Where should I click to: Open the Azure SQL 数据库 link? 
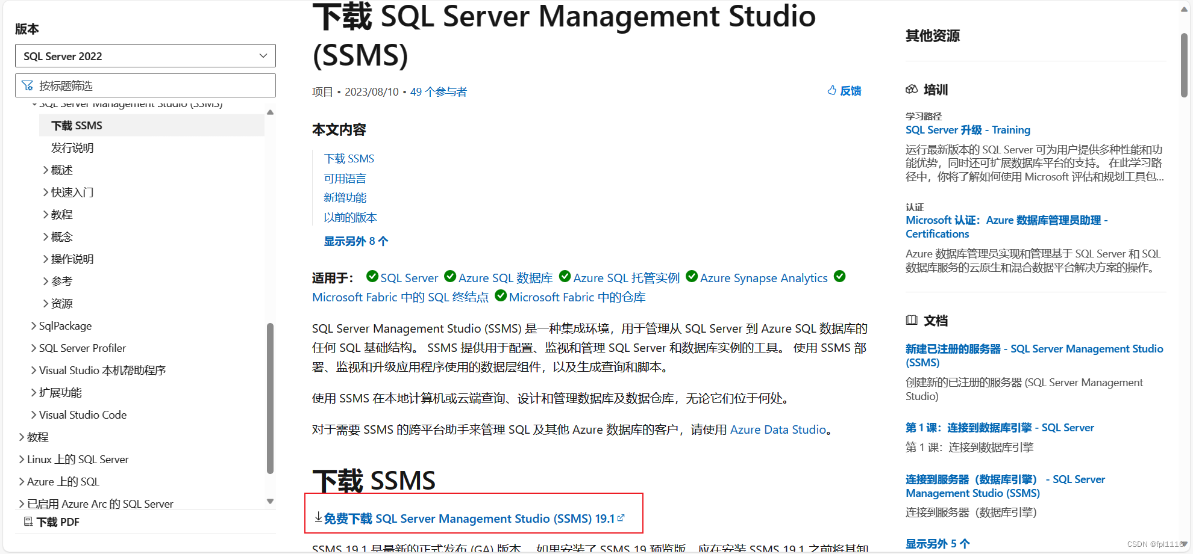pyautogui.click(x=506, y=278)
